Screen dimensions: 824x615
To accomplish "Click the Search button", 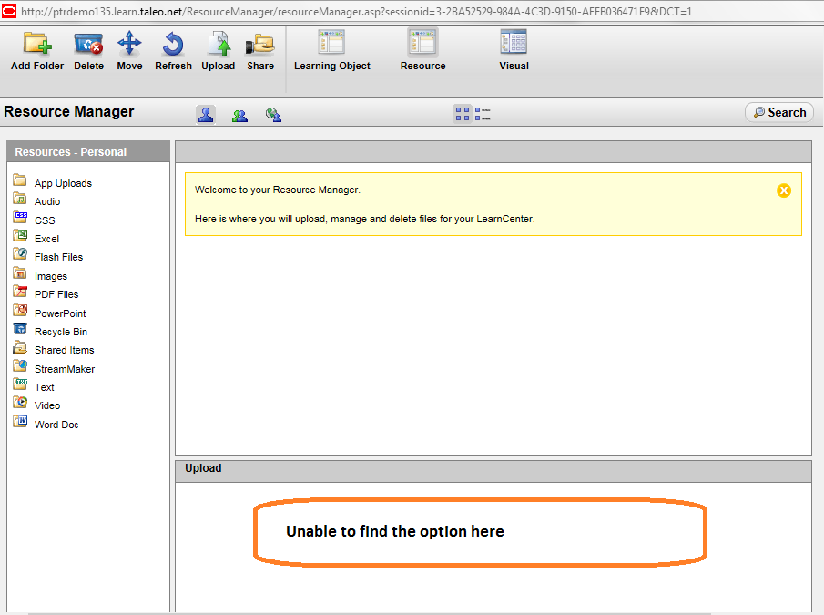I will pos(779,112).
